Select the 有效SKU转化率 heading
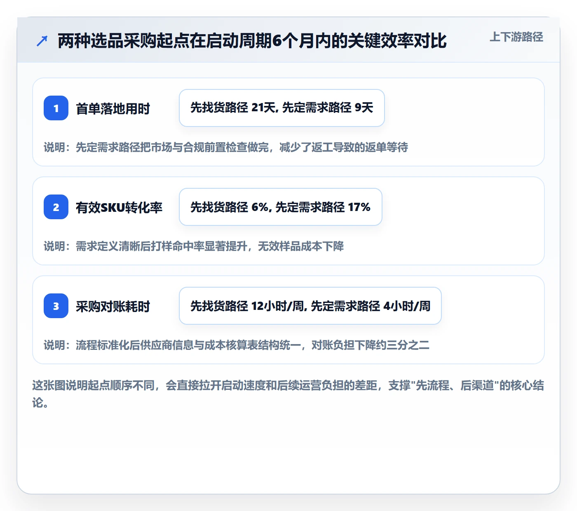Screen dimensions: 577x511 [119, 208]
